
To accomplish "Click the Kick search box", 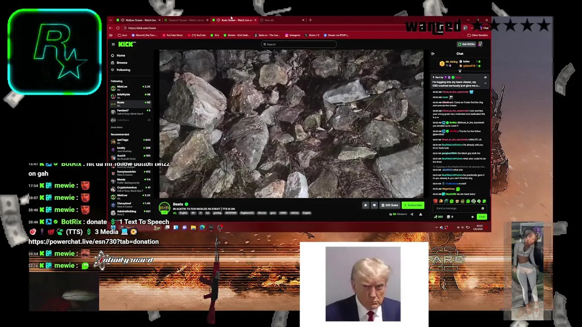I will 299,44.
